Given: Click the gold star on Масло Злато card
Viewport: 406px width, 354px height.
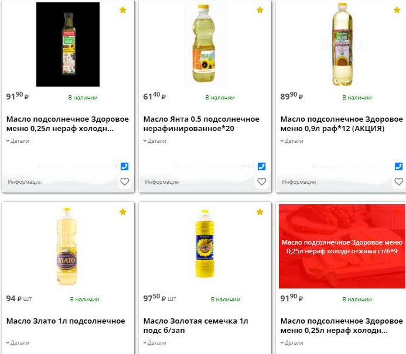Looking at the screenshot, I should [122, 212].
